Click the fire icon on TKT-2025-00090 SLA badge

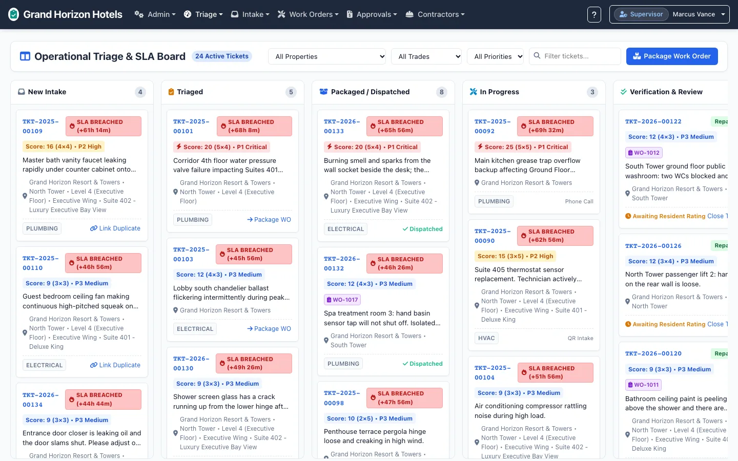524,236
